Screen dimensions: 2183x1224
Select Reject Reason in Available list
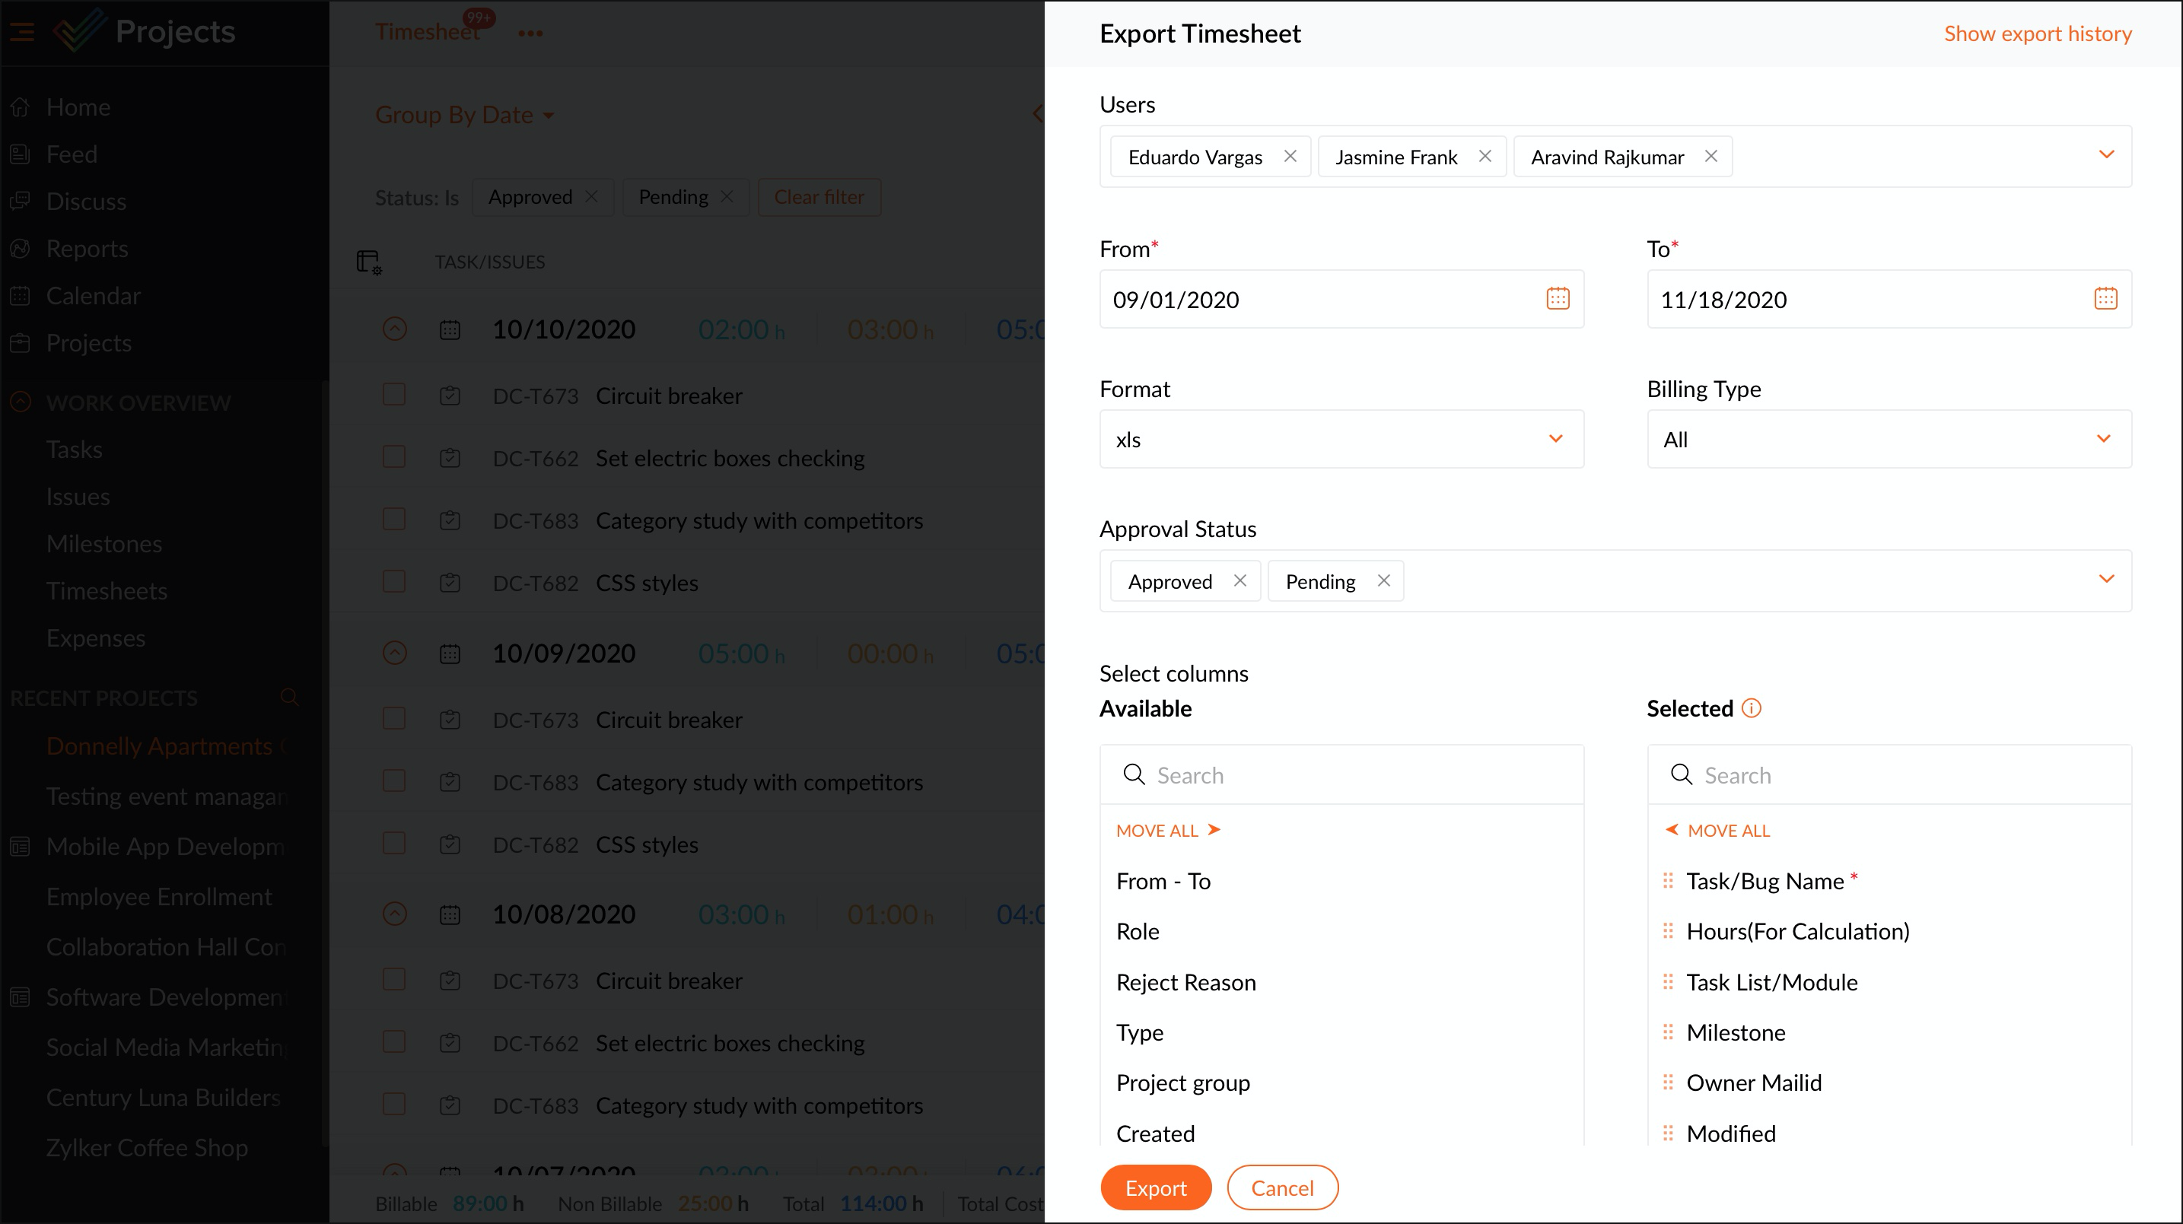point(1185,983)
